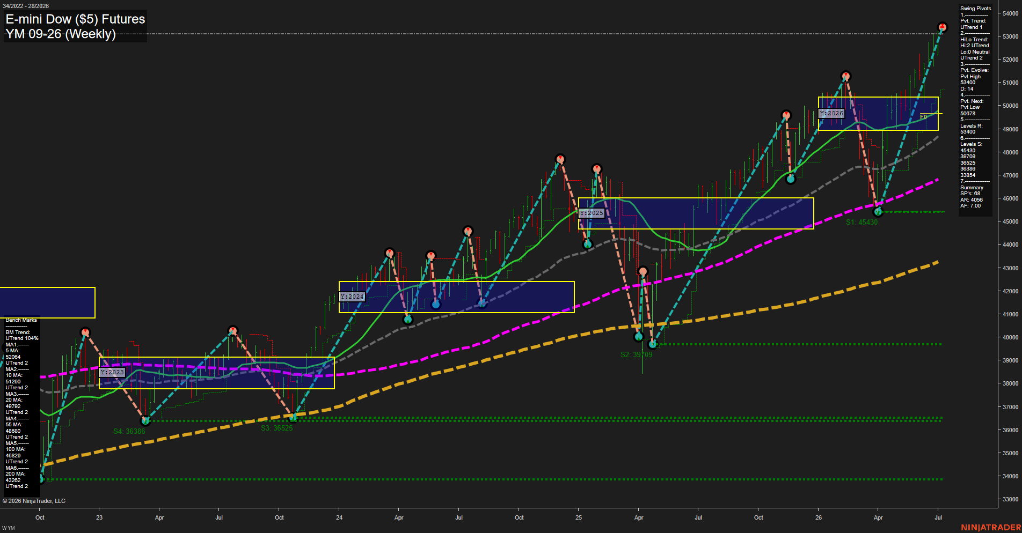
Task: Click the 'Pvt. Evolve:' label
Action: [974, 70]
